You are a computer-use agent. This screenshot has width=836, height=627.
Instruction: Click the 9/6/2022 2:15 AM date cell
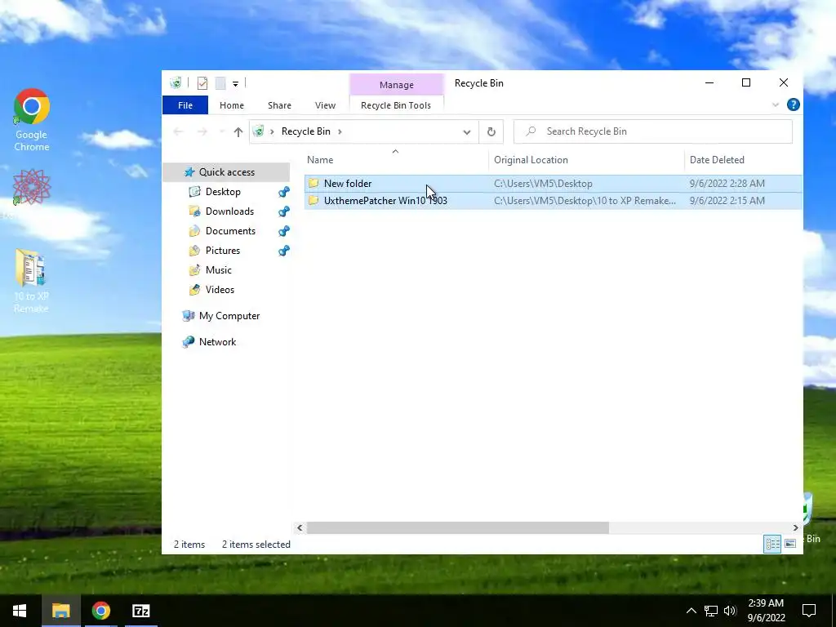(x=727, y=201)
